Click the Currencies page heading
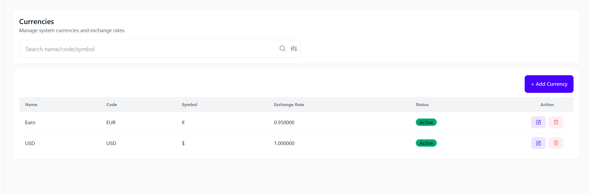 [x=36, y=22]
